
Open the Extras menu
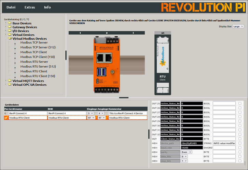30,7
